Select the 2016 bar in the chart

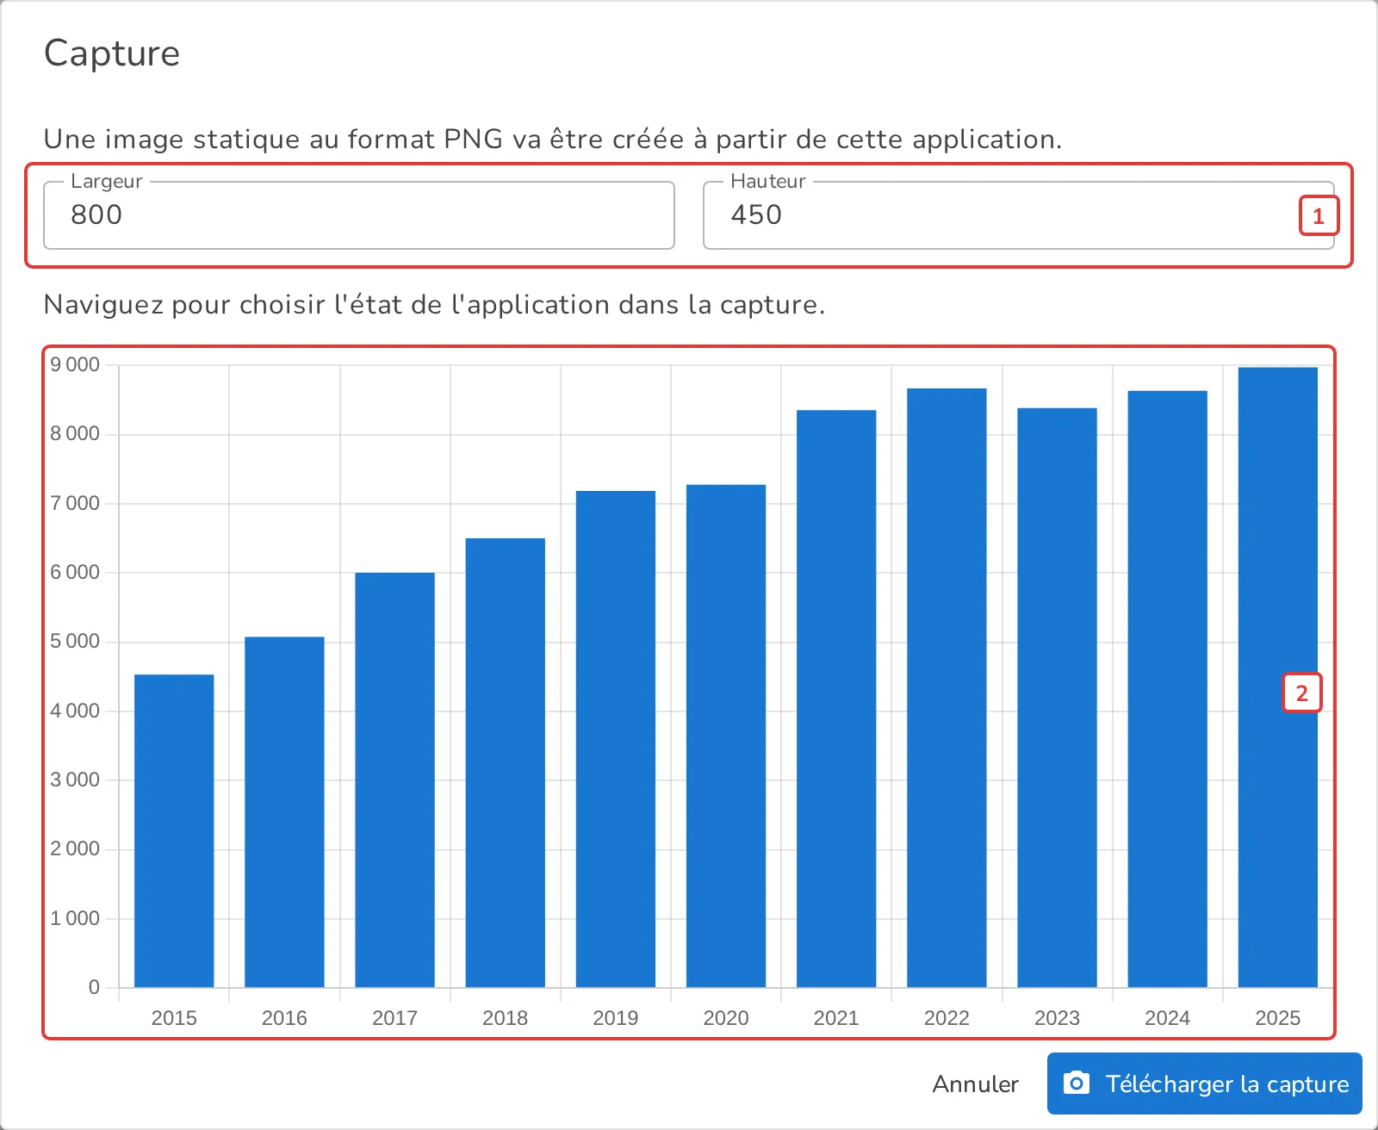[284, 811]
